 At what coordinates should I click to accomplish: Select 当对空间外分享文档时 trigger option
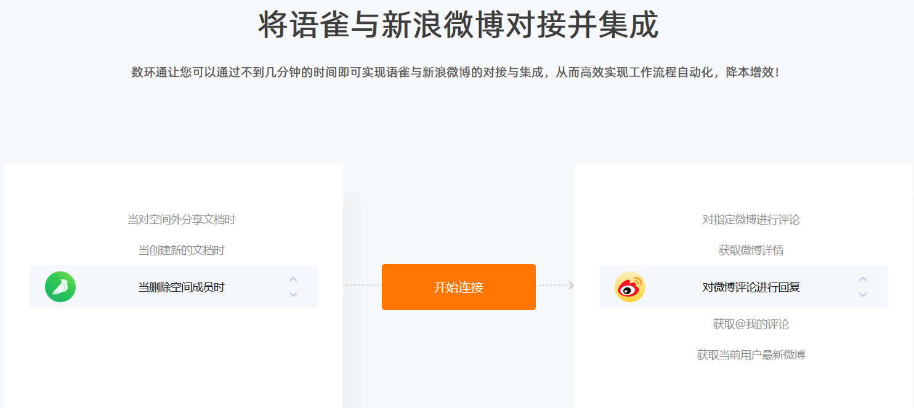[x=182, y=220]
